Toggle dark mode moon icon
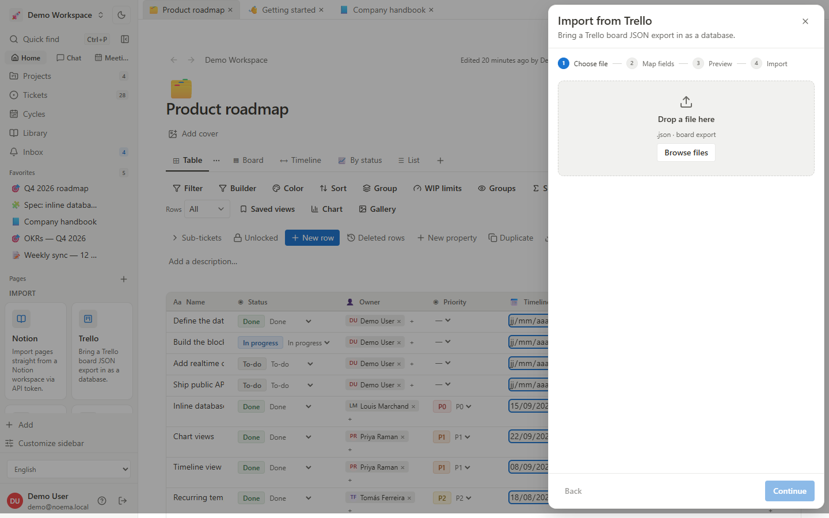 (x=121, y=15)
